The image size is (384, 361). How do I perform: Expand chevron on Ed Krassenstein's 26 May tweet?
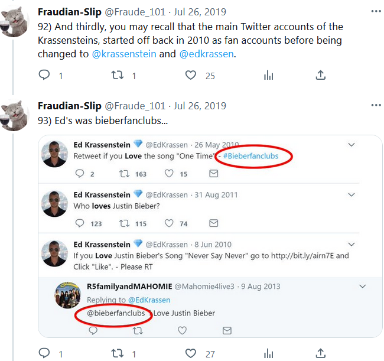(x=351, y=145)
